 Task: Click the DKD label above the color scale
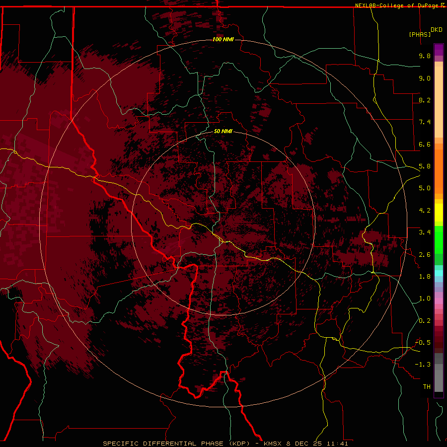(x=437, y=30)
